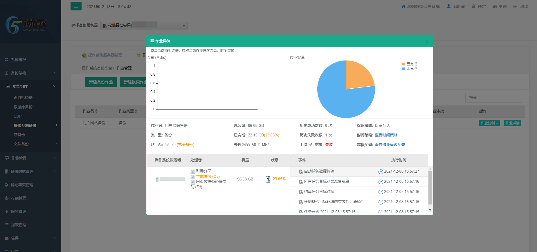Close the 作业详情 dialog
The height and width of the screenshot is (252, 537).
tap(427, 41)
